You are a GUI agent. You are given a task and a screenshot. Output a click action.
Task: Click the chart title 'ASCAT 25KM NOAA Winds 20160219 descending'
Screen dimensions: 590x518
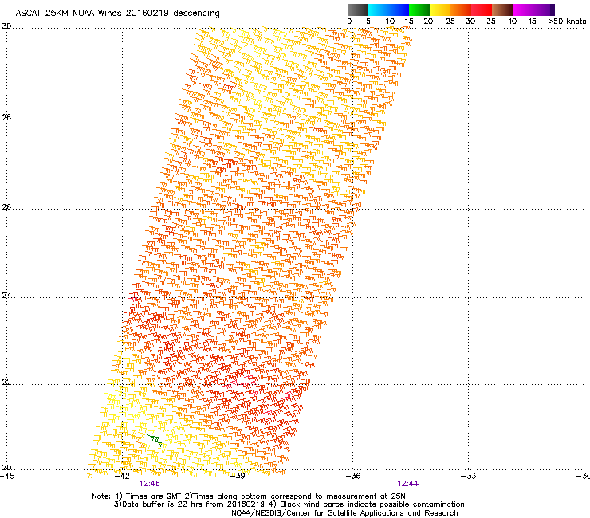click(x=117, y=13)
